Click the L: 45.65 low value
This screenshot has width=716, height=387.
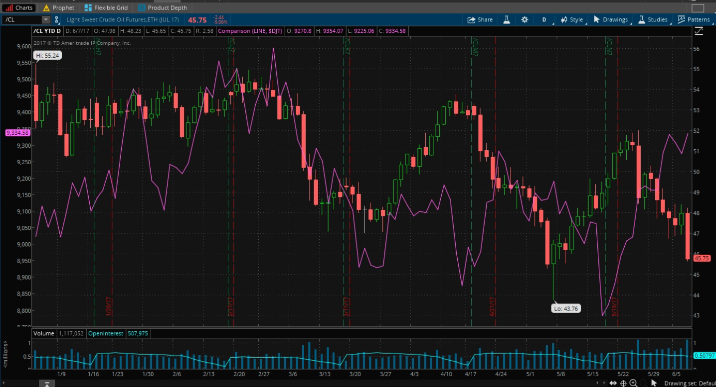tap(157, 31)
